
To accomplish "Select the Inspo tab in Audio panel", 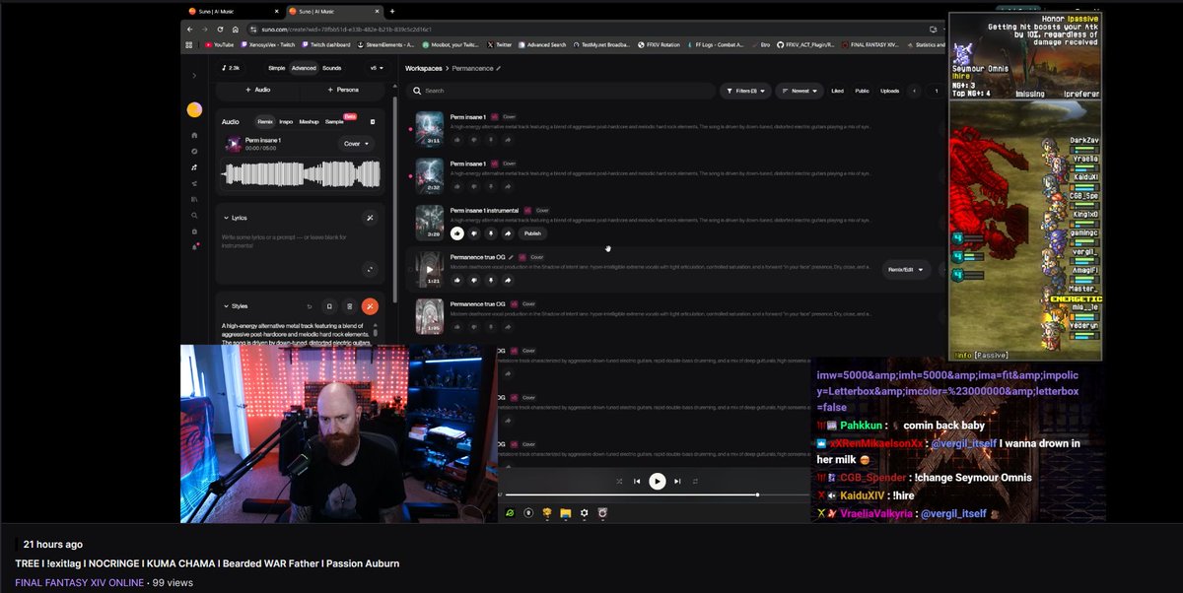I will click(x=286, y=121).
